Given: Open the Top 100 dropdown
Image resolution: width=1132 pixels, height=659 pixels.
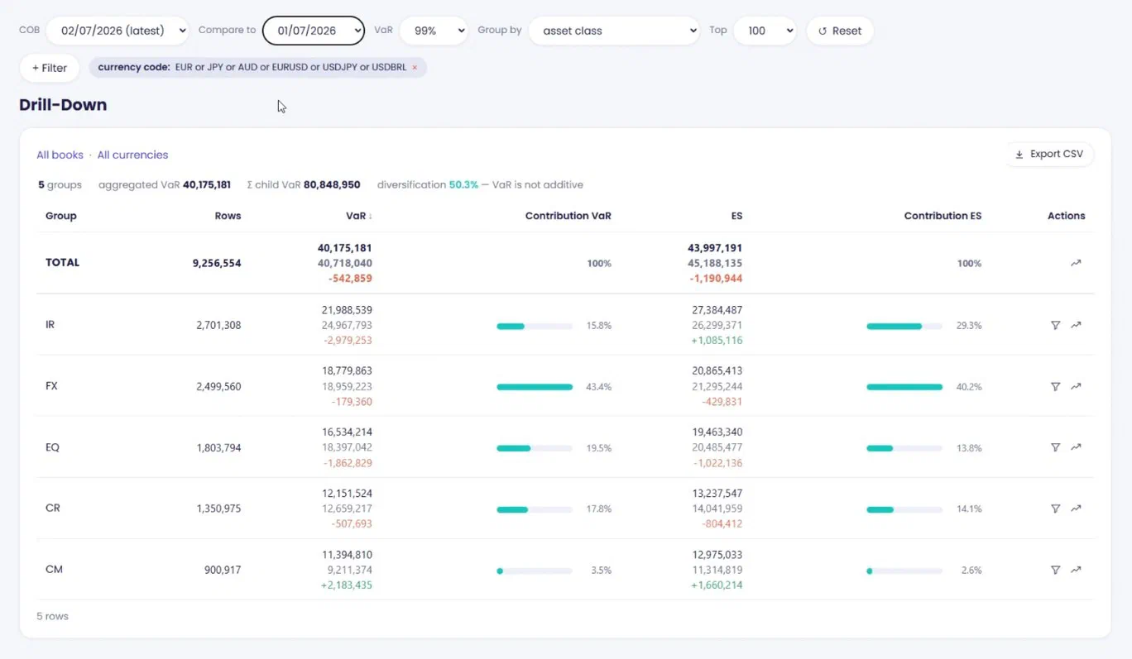Looking at the screenshot, I should pyautogui.click(x=765, y=31).
